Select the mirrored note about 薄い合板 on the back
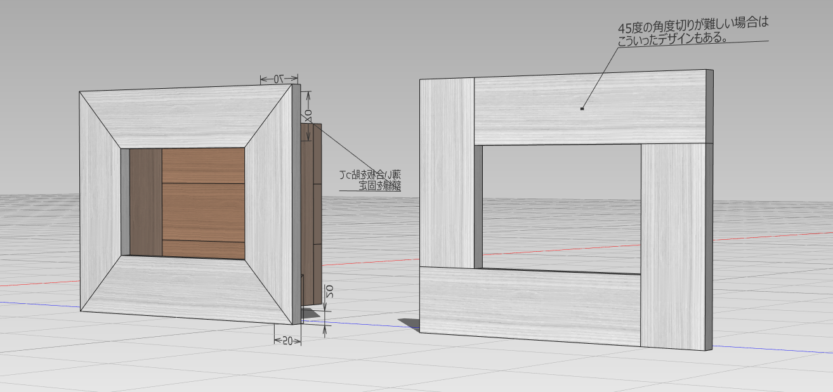833x392 pixels. click(370, 180)
